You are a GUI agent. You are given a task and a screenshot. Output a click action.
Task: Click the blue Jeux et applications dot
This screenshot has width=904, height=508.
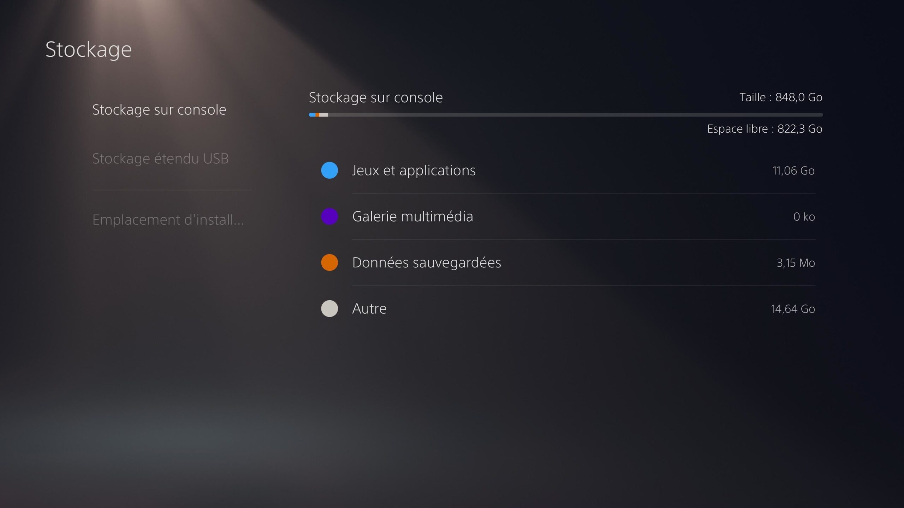tap(329, 170)
